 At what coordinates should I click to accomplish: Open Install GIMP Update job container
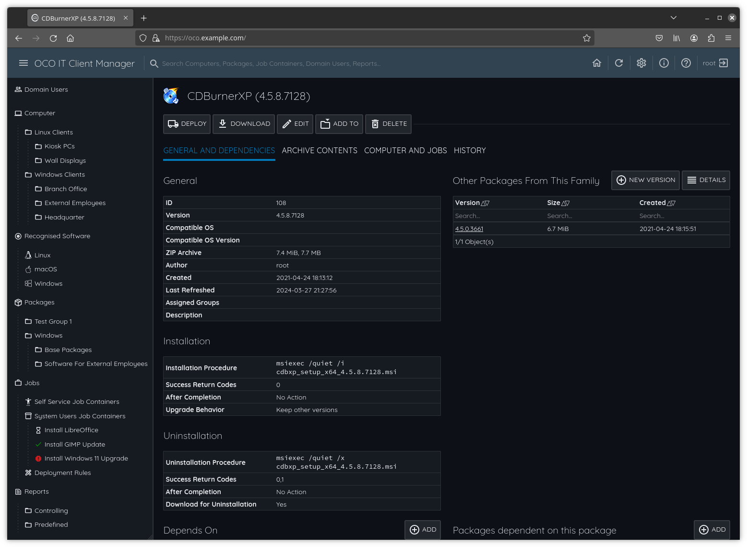tap(70, 445)
